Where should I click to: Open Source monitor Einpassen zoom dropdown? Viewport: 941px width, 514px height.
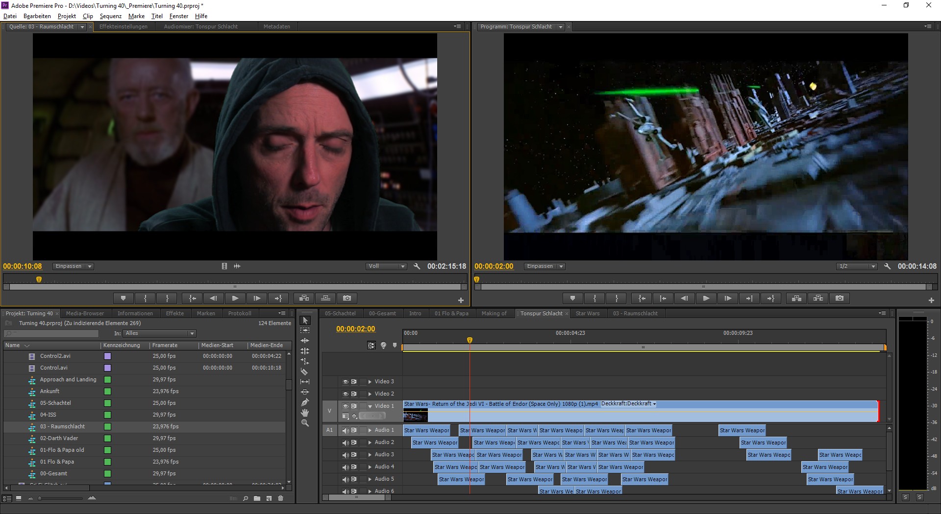73,266
